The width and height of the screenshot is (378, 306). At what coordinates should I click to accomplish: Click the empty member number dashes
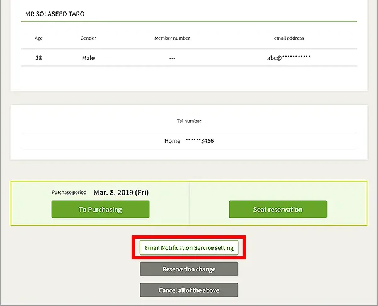[x=172, y=58]
